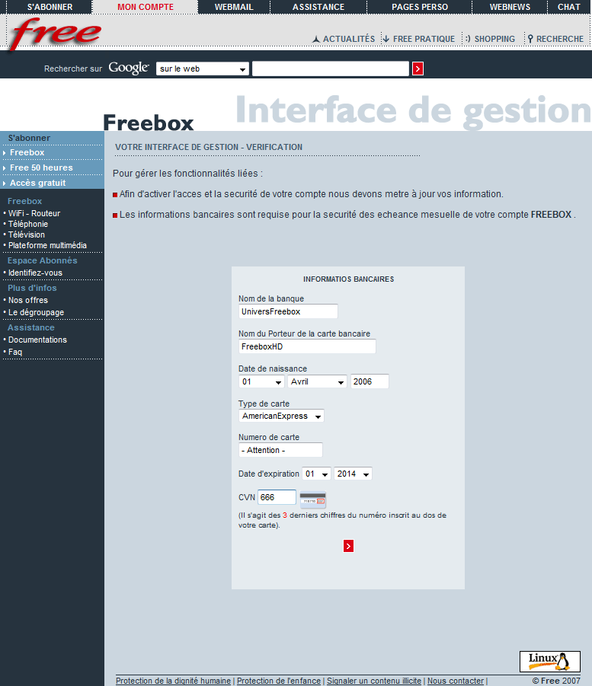Click the Numero de carte field
Screen dimensions: 592x686
click(x=280, y=450)
